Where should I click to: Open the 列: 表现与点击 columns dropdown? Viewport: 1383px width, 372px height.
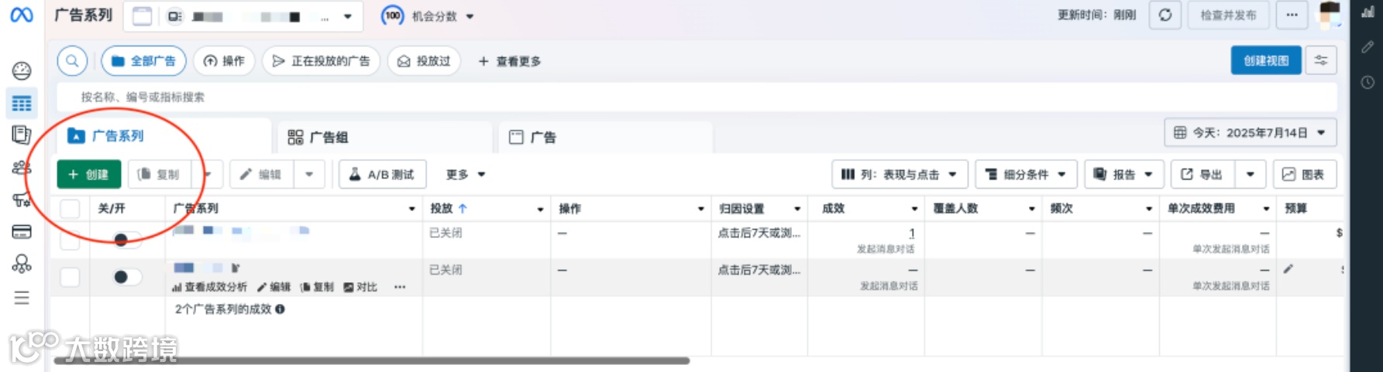point(900,174)
